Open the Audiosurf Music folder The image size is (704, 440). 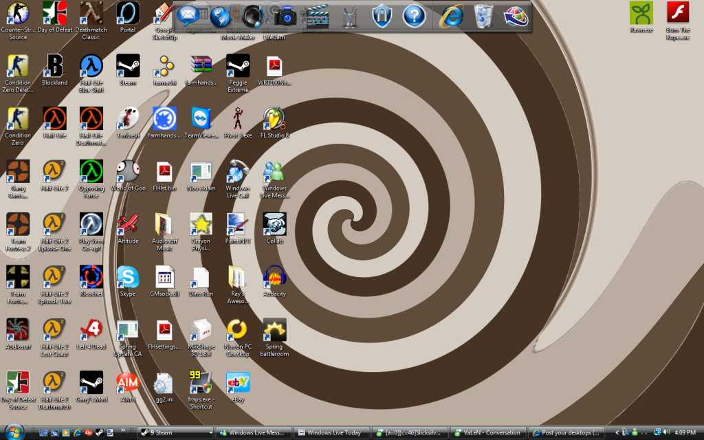point(164,225)
